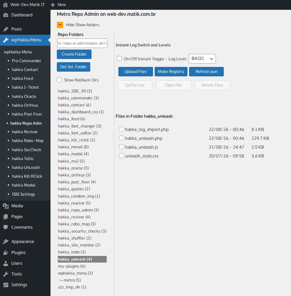Click the home icon for Web-Dev Matik IT

click(x=5, y=5)
